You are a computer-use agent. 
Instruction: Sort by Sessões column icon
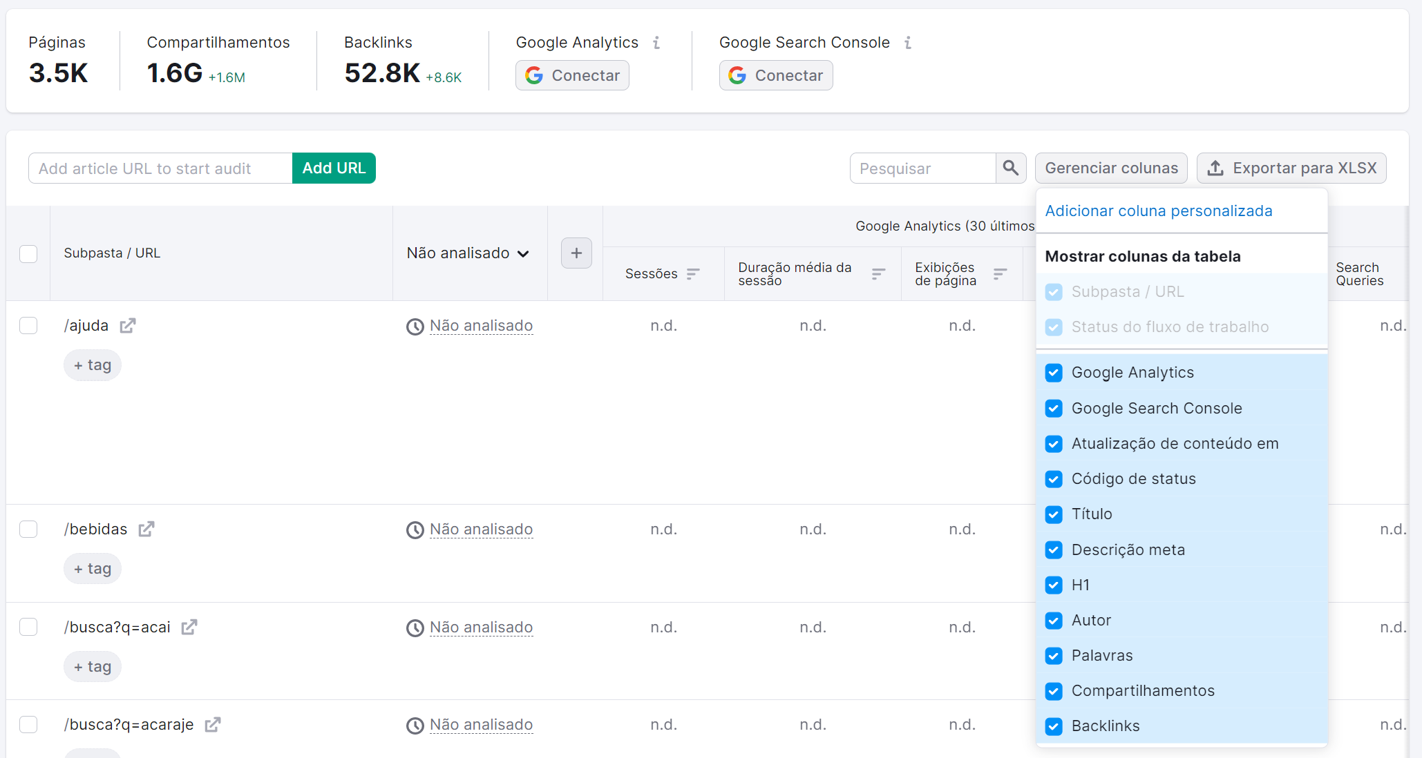693,274
